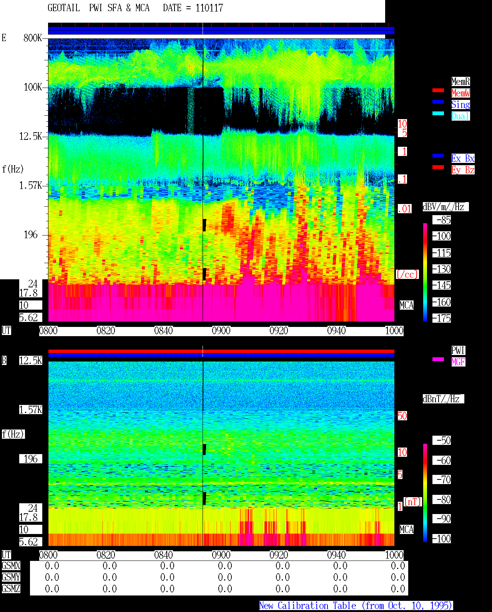The height and width of the screenshot is (612, 492).
Task: Click the [/cc] density unit label
Action: (407, 274)
